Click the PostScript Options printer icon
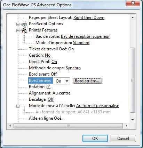143x148 pixels. point(24,24)
